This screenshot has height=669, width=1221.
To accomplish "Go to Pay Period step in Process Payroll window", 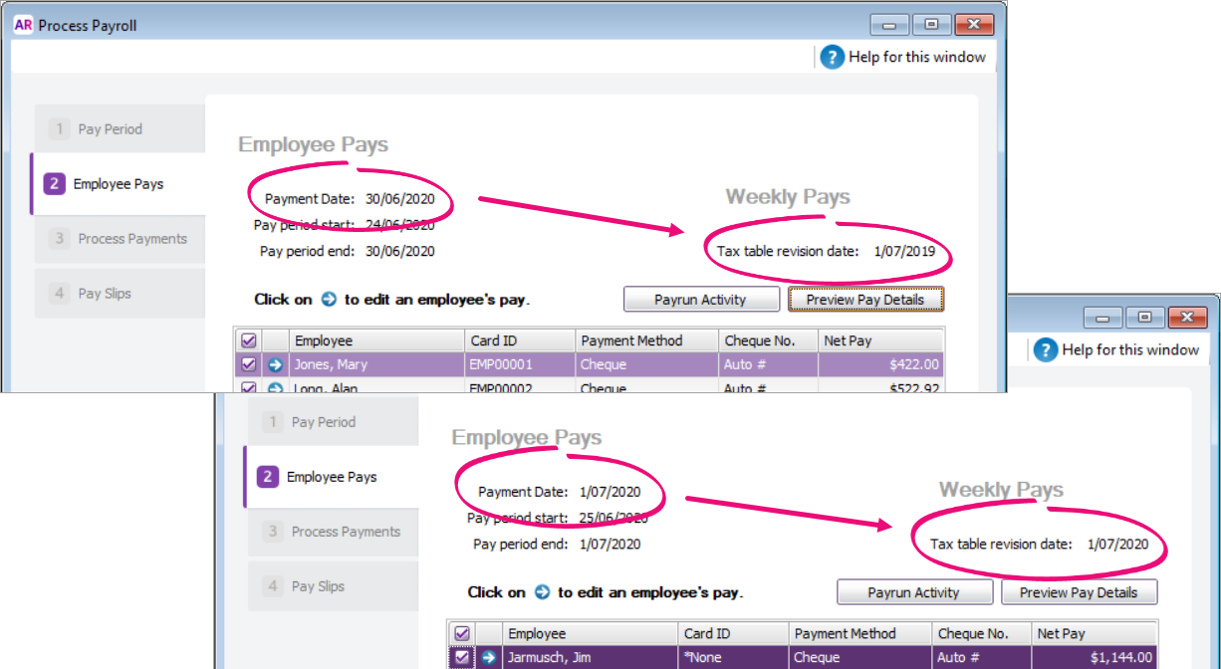I will (x=120, y=129).
